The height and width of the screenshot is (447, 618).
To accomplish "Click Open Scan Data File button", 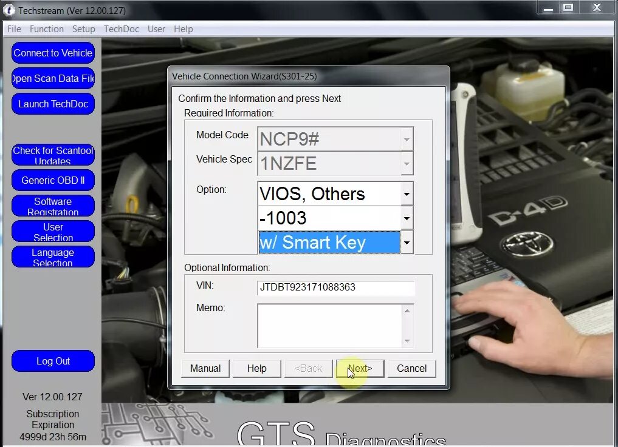I will coord(53,78).
